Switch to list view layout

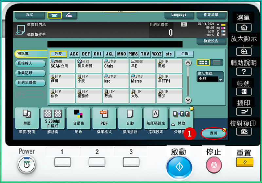click(x=216, y=63)
